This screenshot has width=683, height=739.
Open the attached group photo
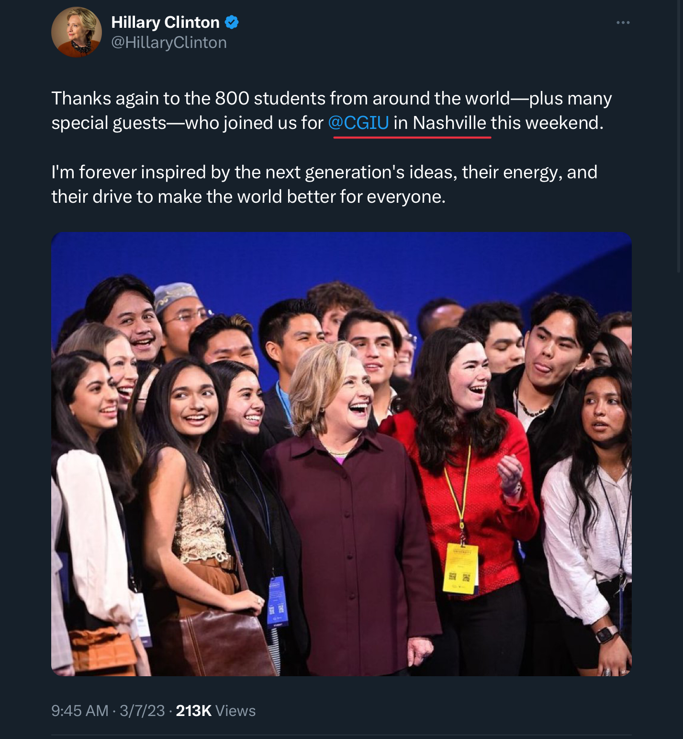pyautogui.click(x=341, y=453)
